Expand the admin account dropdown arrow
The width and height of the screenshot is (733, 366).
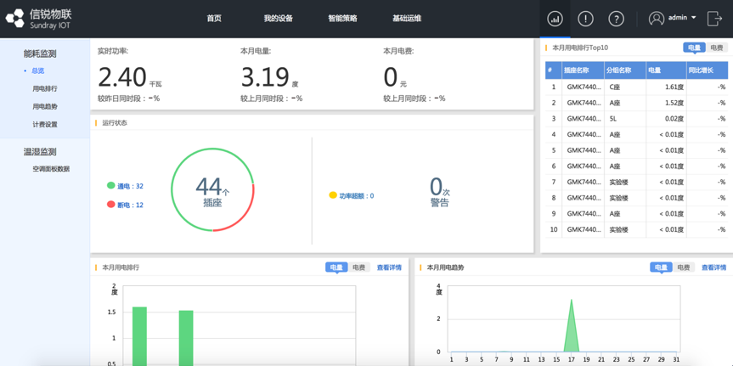click(693, 17)
